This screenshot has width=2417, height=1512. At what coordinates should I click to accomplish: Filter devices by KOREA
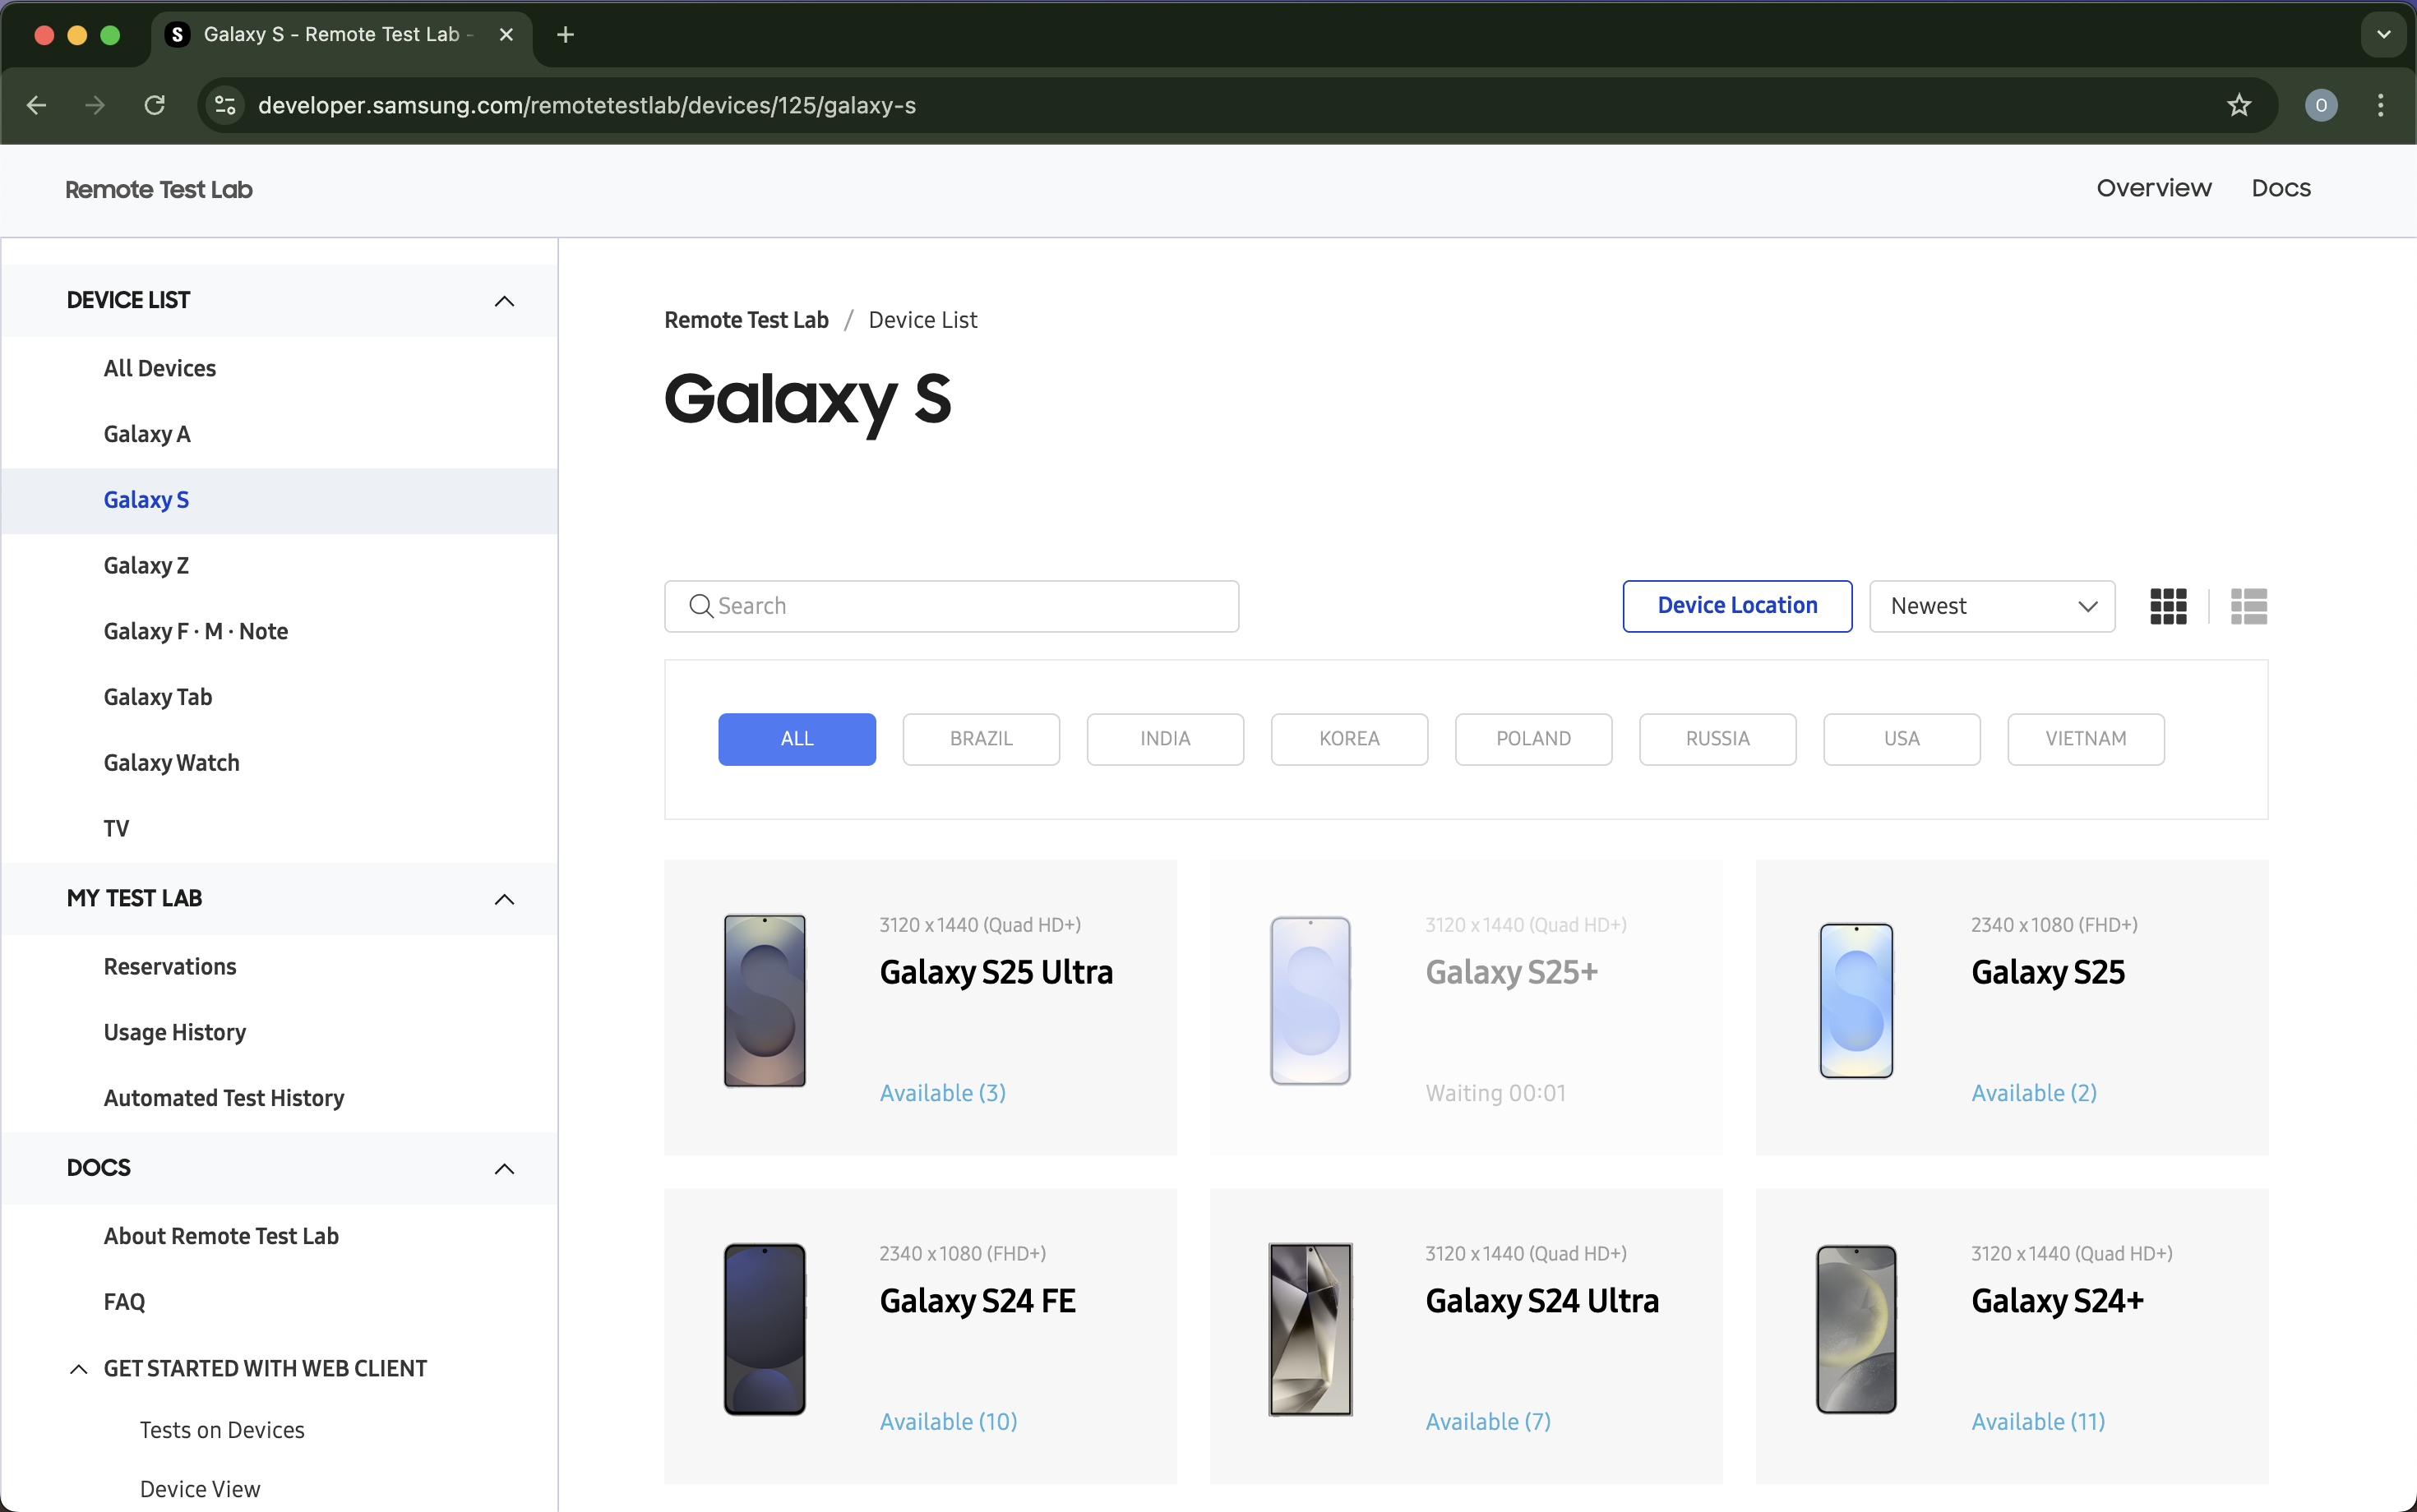(1348, 739)
